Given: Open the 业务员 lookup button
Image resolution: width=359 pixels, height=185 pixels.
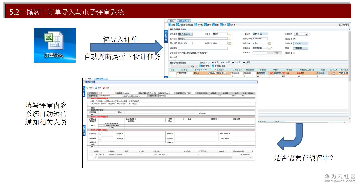Looking at the screenshot, I should pos(230,34).
